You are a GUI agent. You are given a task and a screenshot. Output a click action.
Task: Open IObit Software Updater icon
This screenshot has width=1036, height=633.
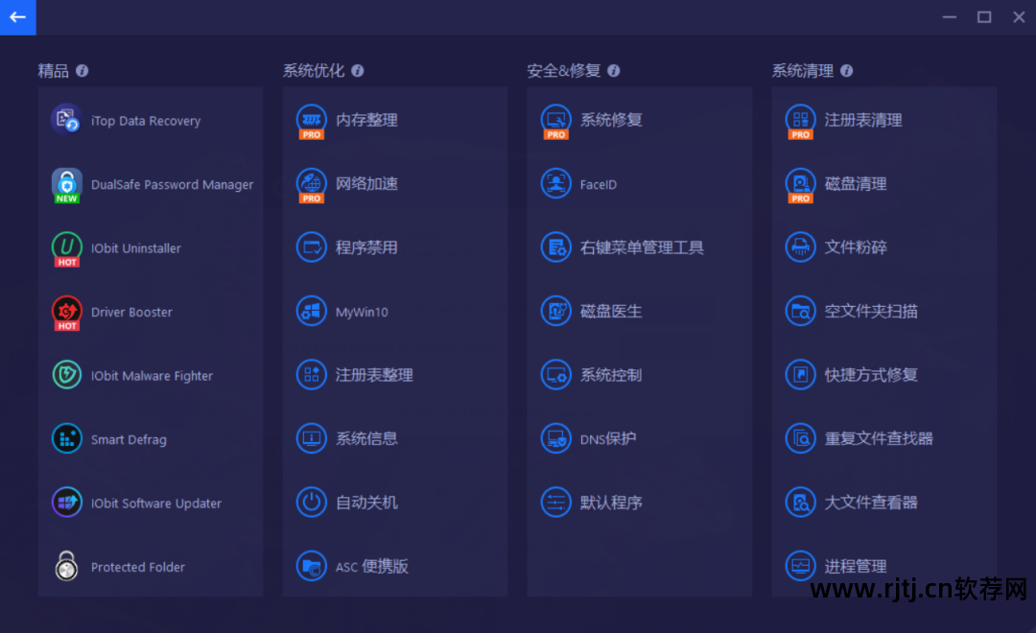pos(67,503)
